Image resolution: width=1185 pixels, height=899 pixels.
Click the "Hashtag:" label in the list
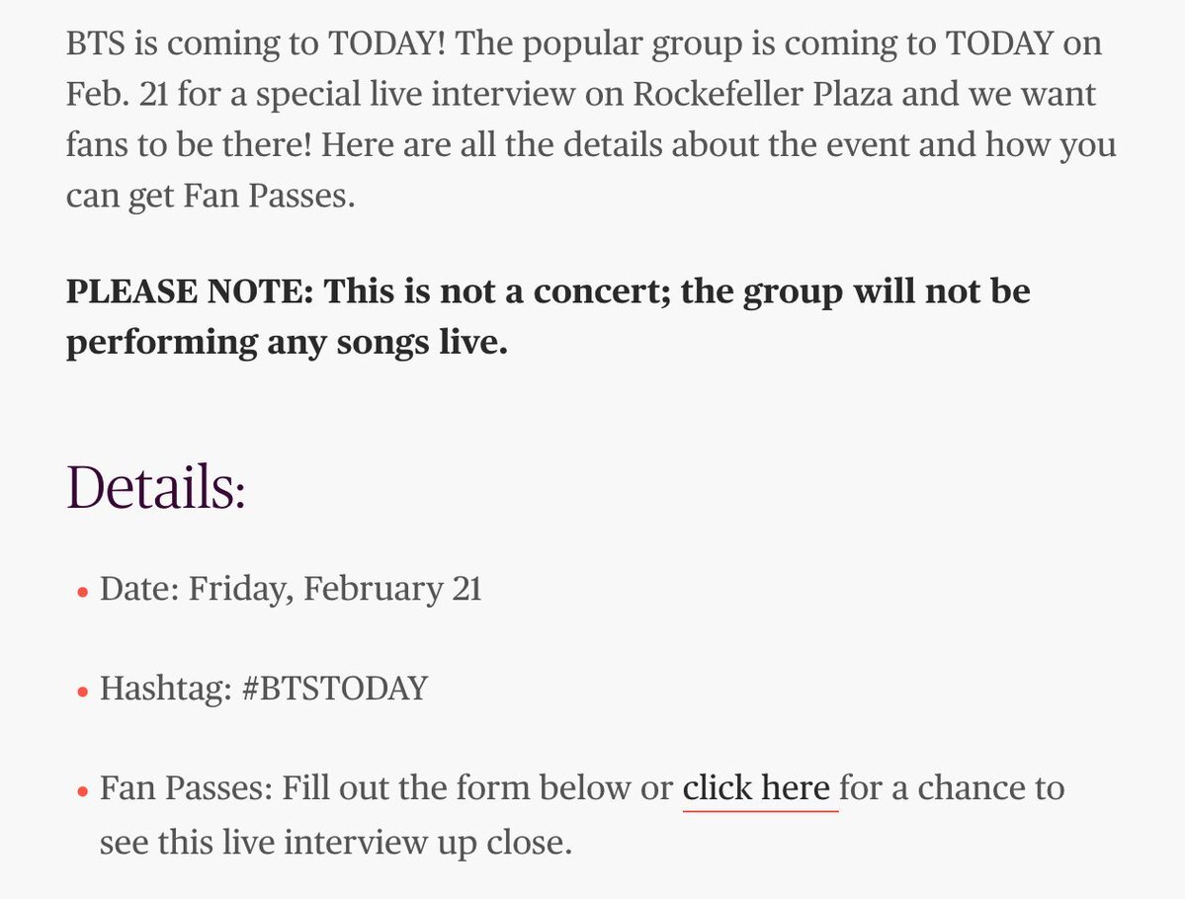165,689
